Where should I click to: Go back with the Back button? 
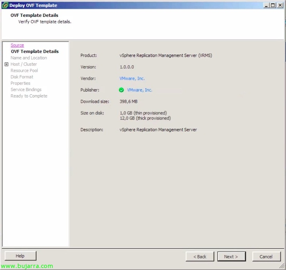pos(200,257)
